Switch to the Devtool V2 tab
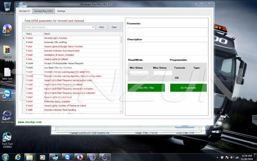Viewport: 257px width, 161px height. coord(24,11)
